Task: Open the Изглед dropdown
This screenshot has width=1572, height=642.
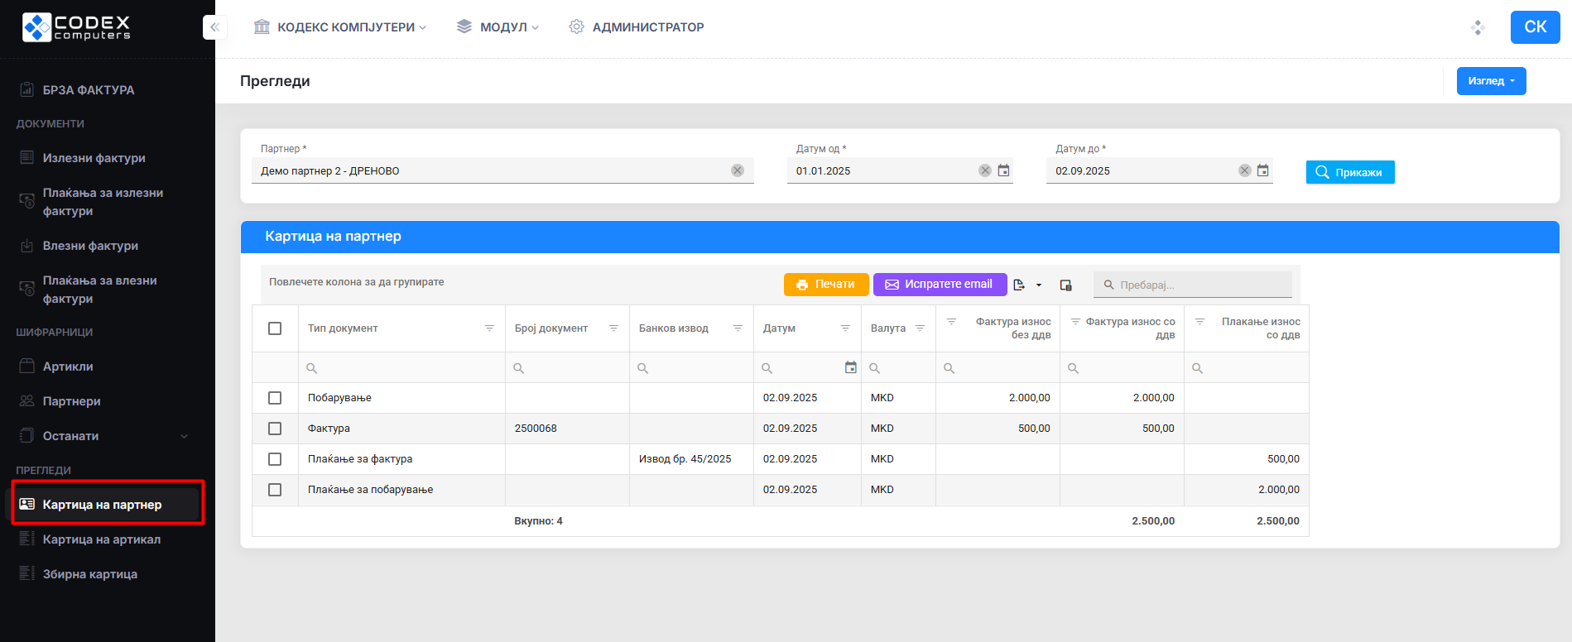Action: [x=1491, y=81]
